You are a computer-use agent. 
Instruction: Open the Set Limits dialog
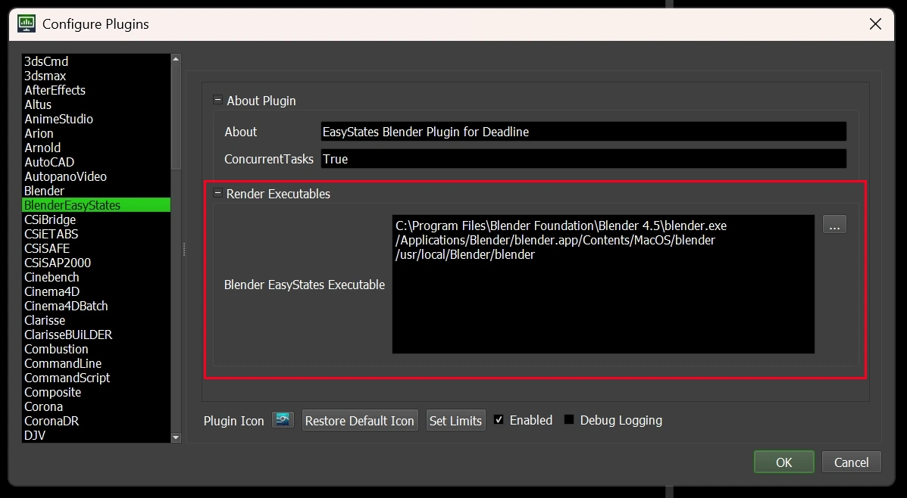[x=455, y=421]
